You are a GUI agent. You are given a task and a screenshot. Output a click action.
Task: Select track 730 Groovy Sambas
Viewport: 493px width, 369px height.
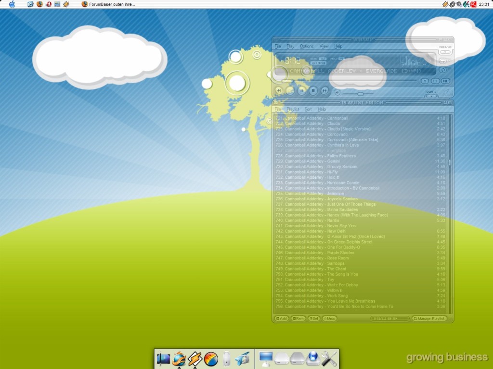point(361,167)
